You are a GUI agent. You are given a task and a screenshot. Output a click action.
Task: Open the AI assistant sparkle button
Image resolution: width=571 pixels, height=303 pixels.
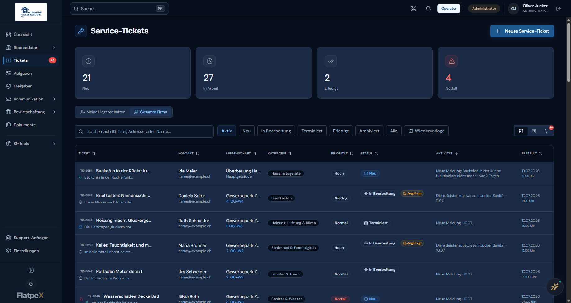pos(555,287)
